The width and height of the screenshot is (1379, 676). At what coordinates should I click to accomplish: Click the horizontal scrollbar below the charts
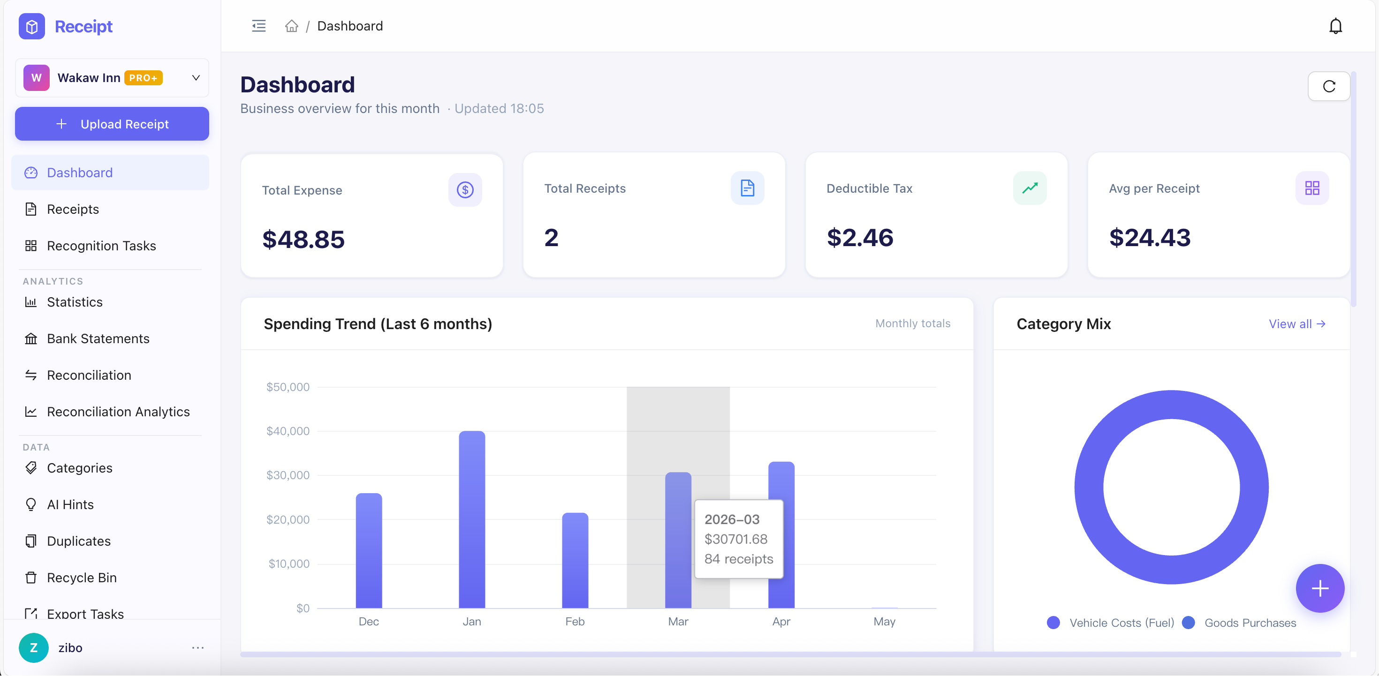coord(790,654)
